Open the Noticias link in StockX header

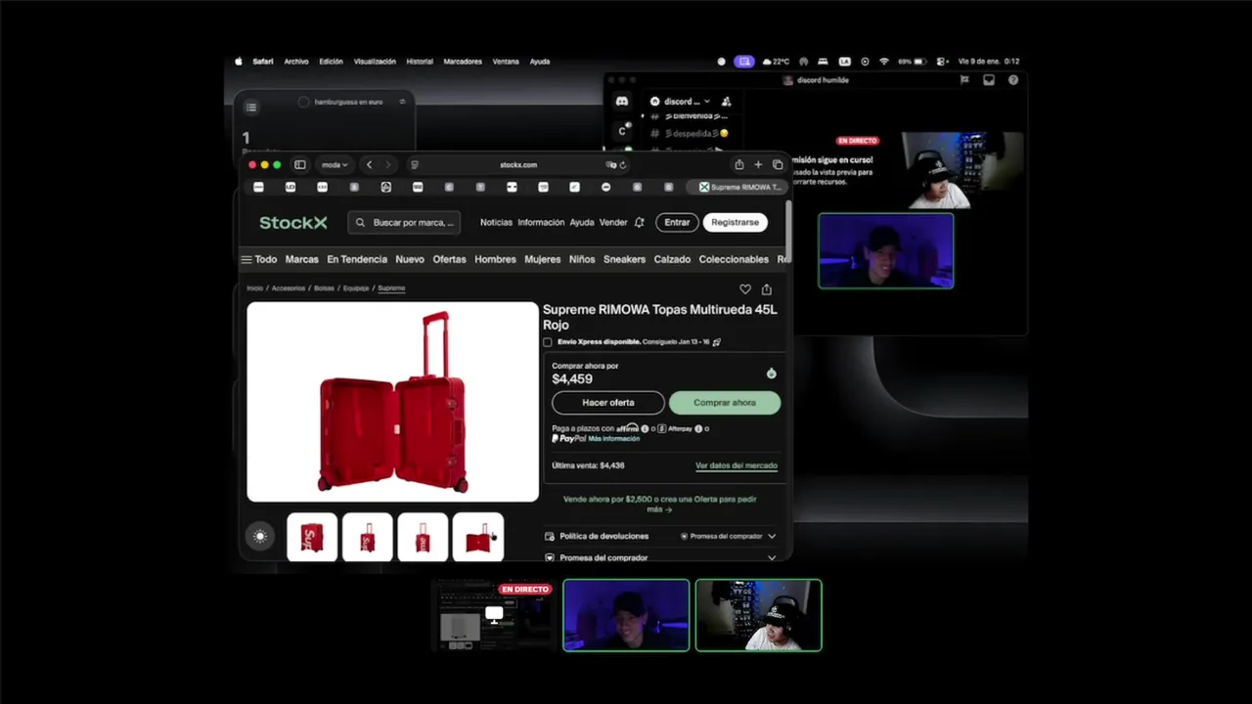(x=496, y=223)
